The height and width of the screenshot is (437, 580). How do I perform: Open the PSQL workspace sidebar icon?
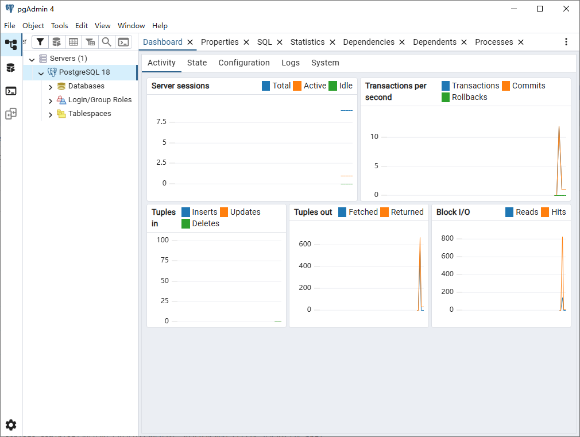point(11,91)
